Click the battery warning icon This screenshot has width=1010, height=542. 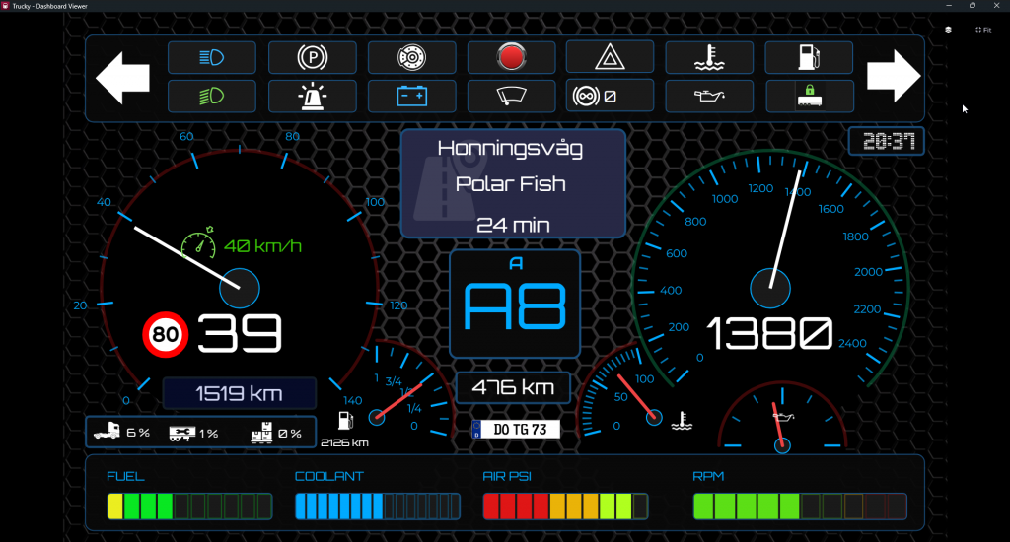[x=411, y=97]
